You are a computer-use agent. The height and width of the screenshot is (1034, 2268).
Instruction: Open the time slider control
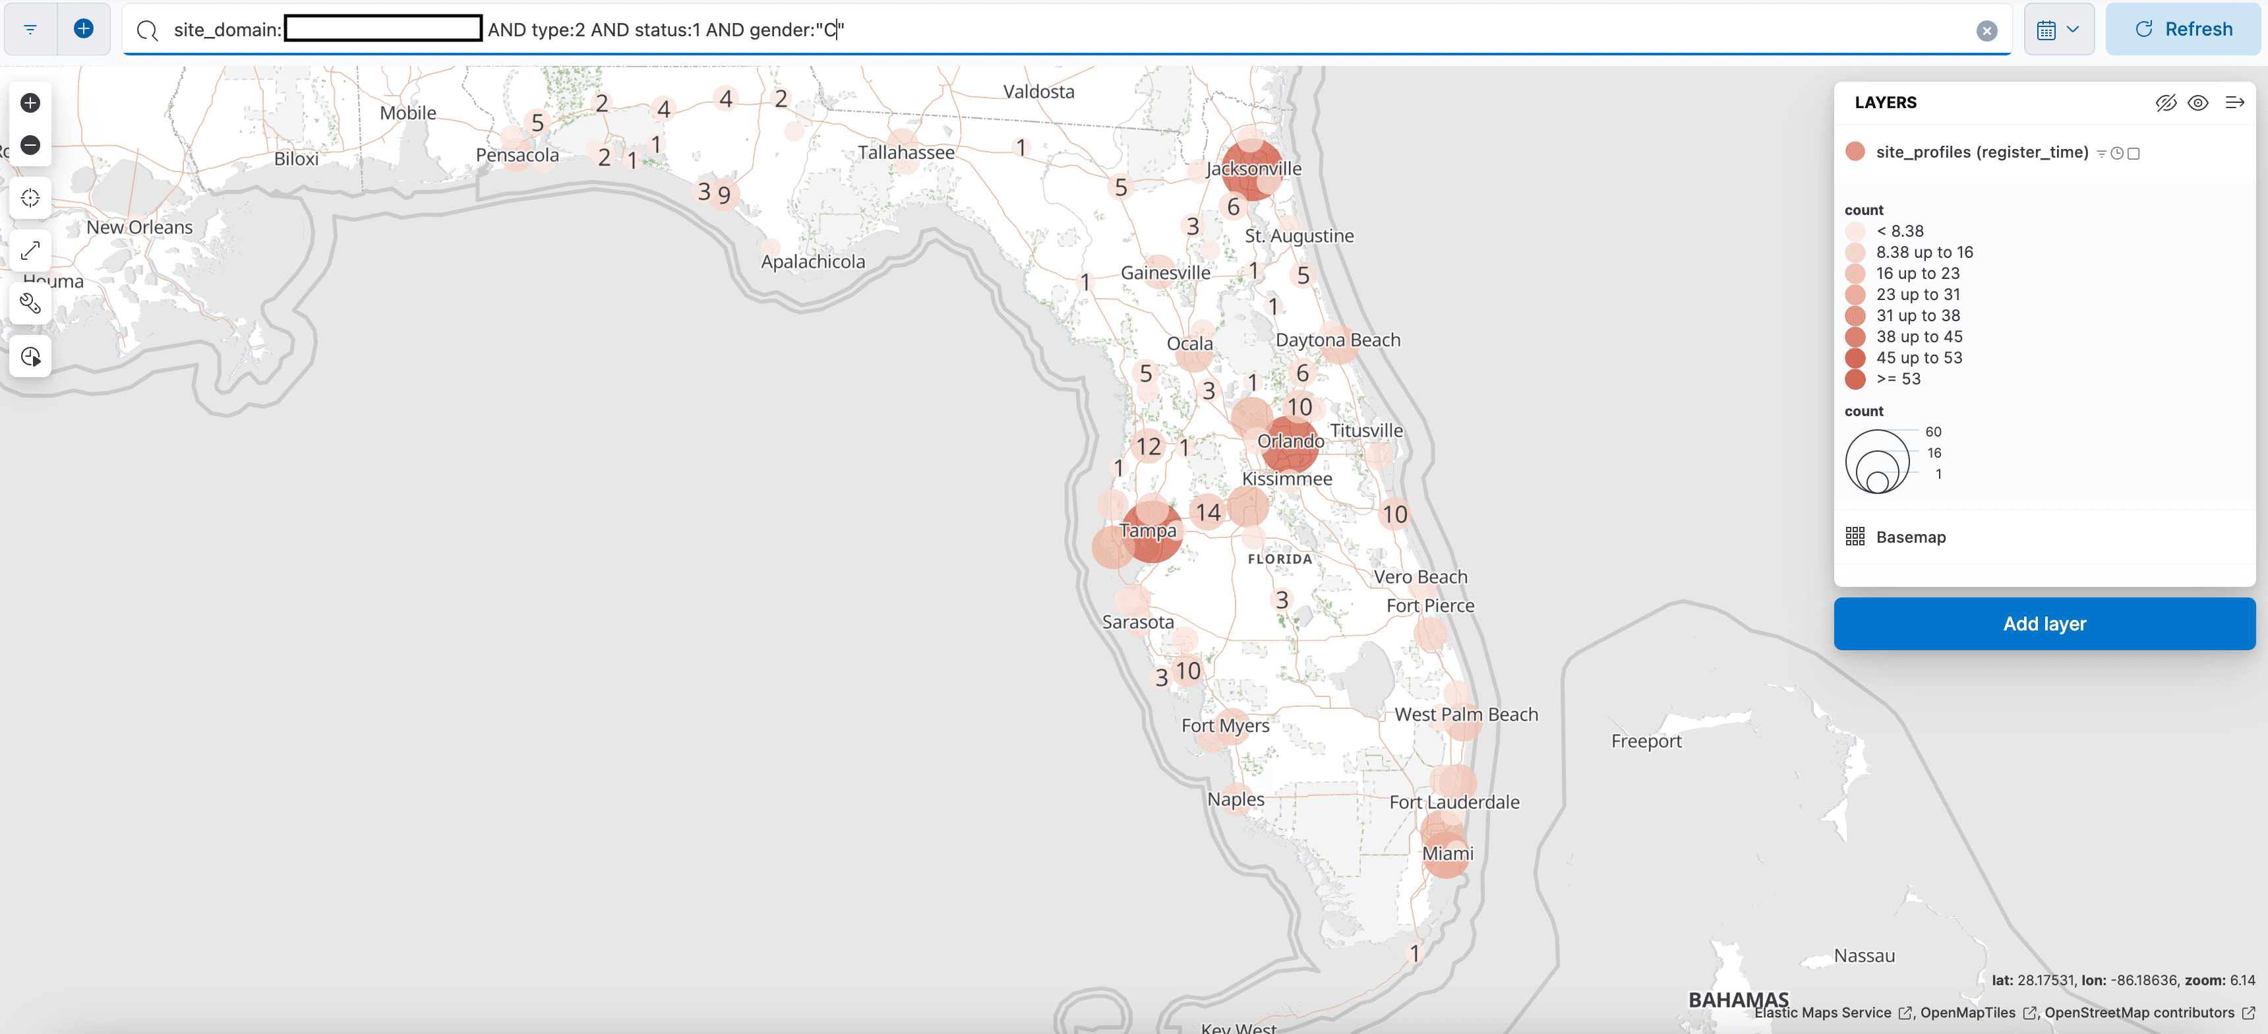coord(30,357)
